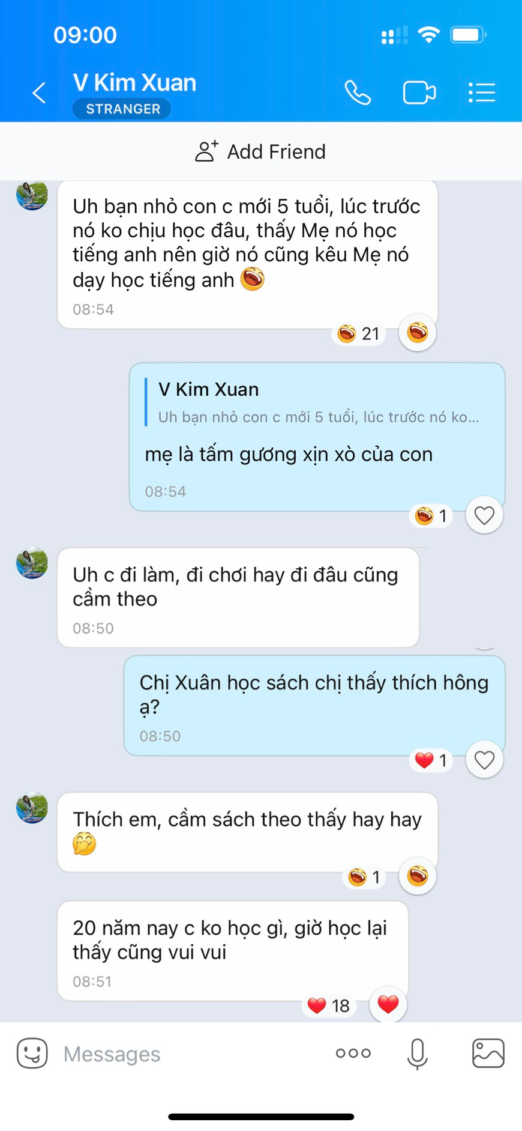Tap the STRANGER label badge
Viewport: 522px width, 1131px height.
pyautogui.click(x=122, y=109)
